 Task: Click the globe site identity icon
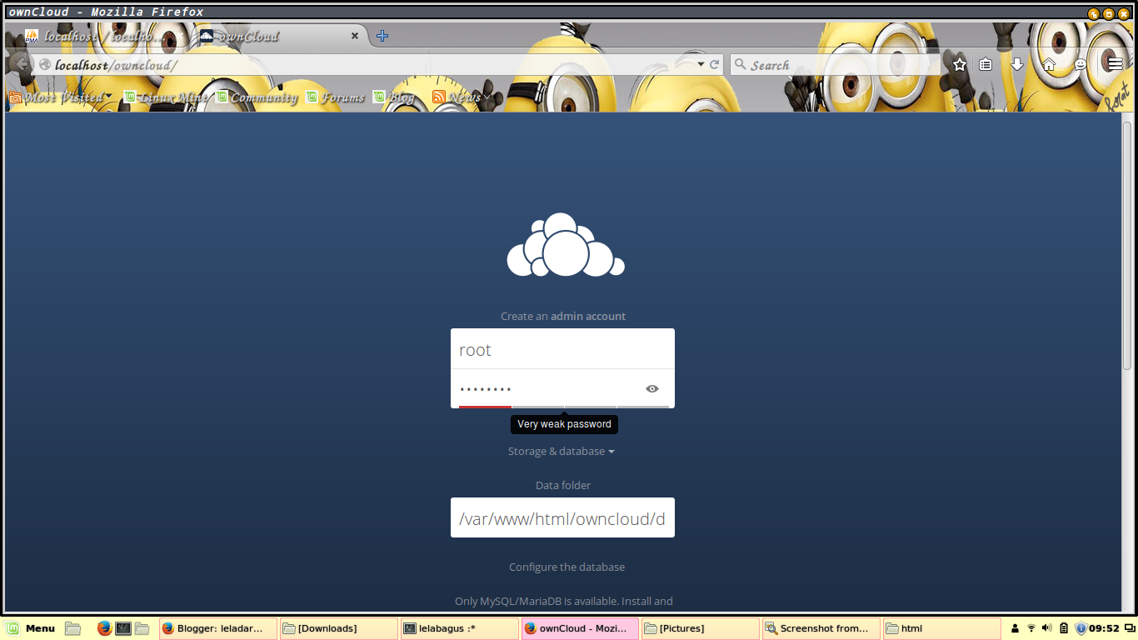click(45, 64)
